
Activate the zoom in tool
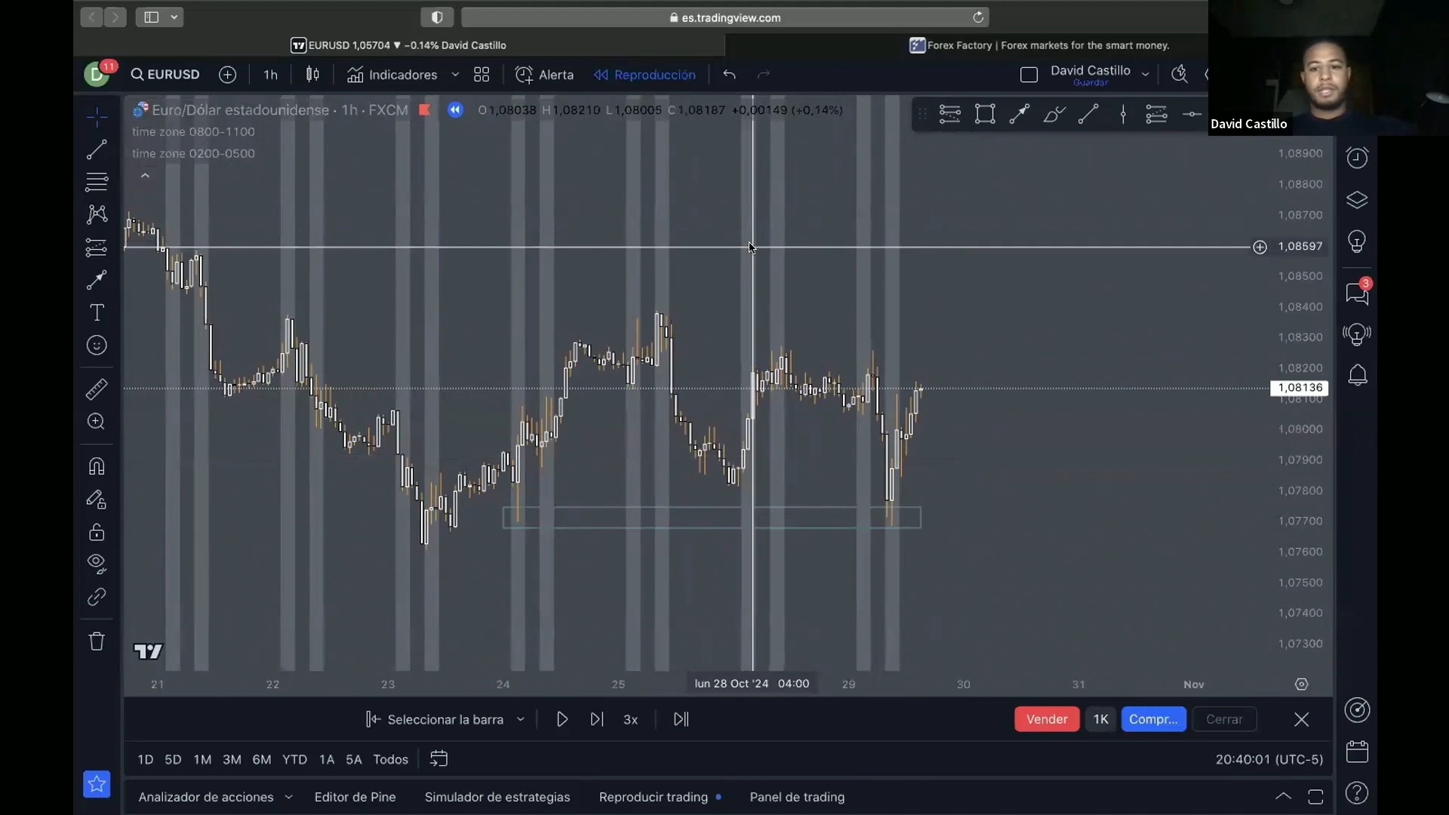pos(97,422)
